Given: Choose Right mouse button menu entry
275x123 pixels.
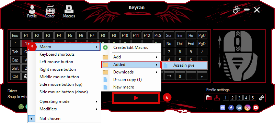Looking at the screenshot, I should 64,69.
